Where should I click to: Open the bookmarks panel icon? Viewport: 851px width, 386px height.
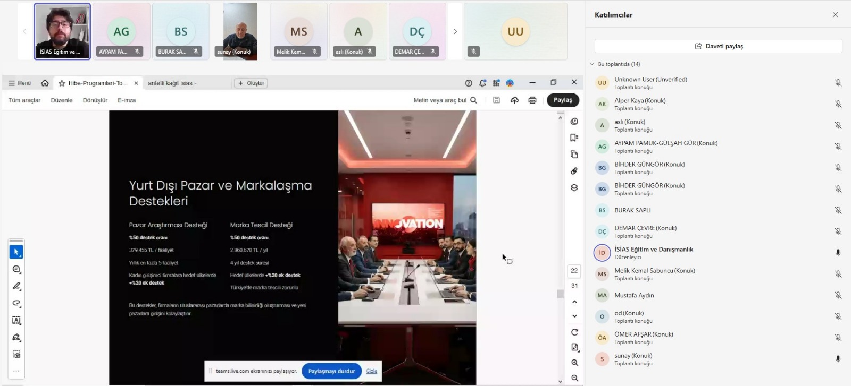(x=574, y=138)
